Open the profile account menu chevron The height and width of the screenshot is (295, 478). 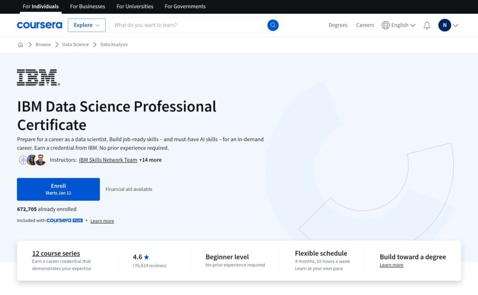(x=456, y=25)
